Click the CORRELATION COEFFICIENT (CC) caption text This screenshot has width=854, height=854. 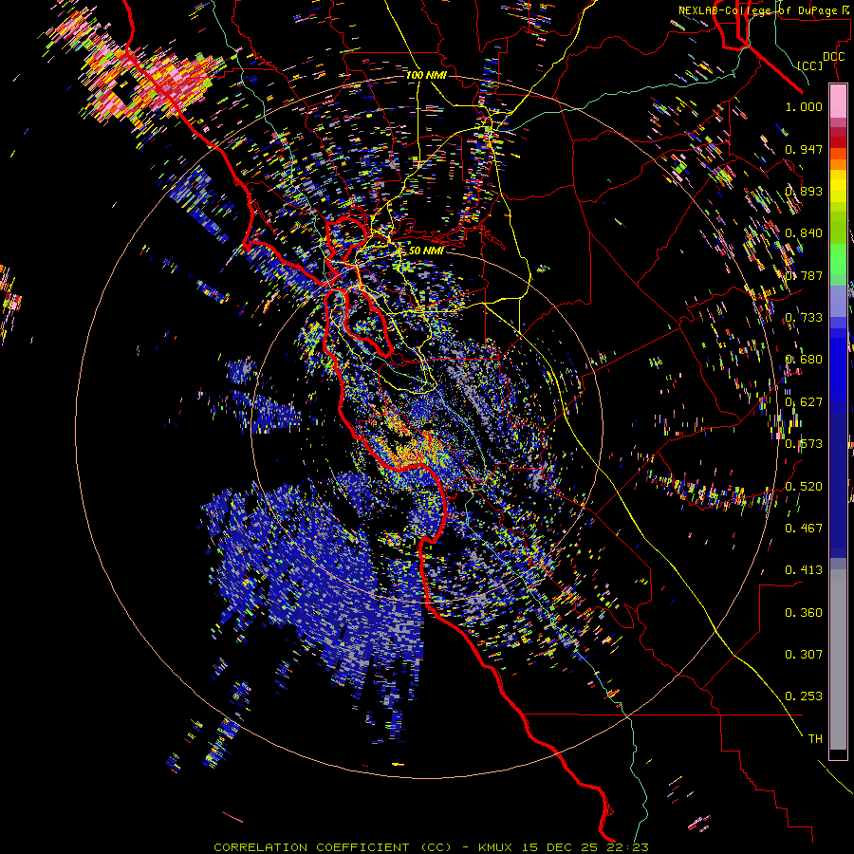click(x=333, y=847)
